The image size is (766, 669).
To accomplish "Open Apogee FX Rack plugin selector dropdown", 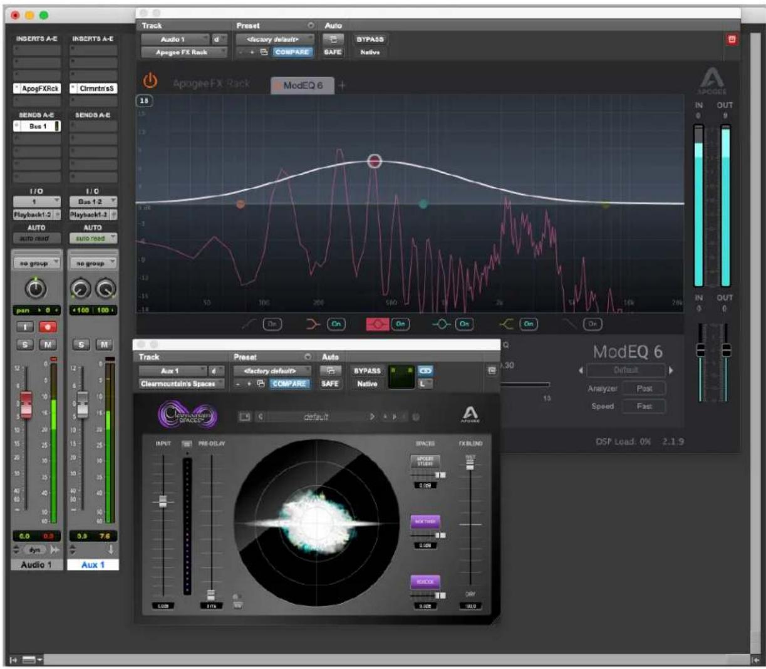I will pyautogui.click(x=184, y=53).
